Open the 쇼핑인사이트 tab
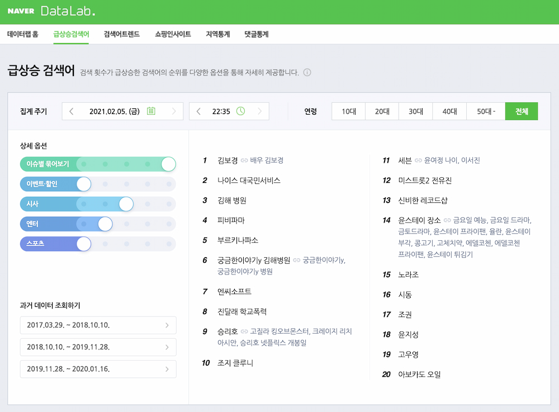The width and height of the screenshot is (559, 412). pos(173,34)
